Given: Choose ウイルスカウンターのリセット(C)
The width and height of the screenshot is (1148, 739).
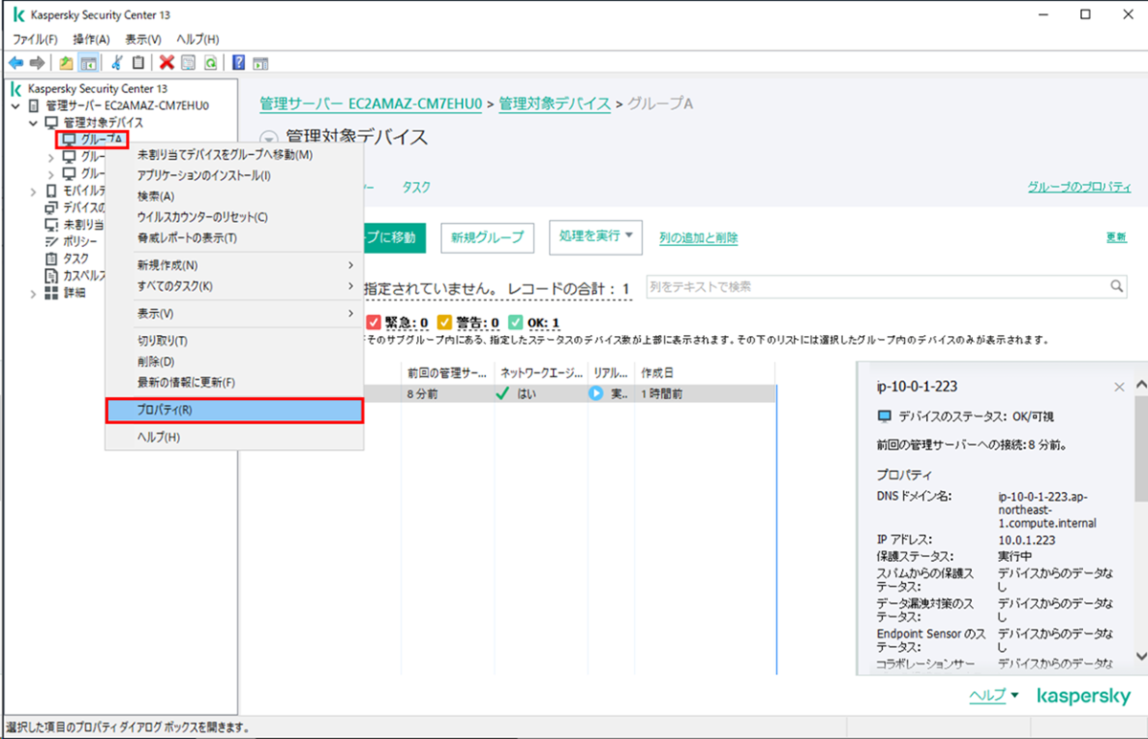Looking at the screenshot, I should [x=234, y=217].
